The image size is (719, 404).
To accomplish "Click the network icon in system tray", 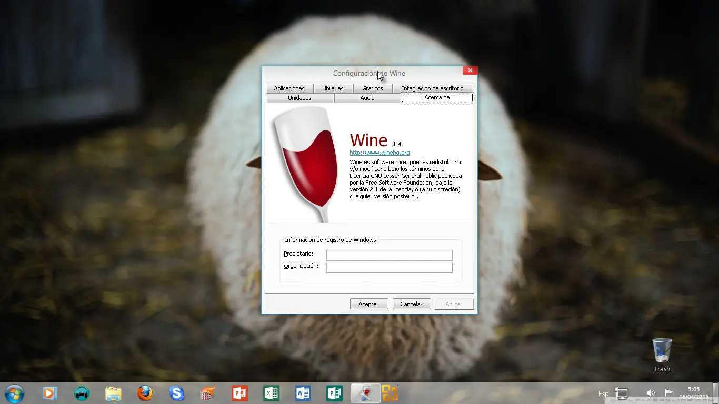I will (x=622, y=393).
